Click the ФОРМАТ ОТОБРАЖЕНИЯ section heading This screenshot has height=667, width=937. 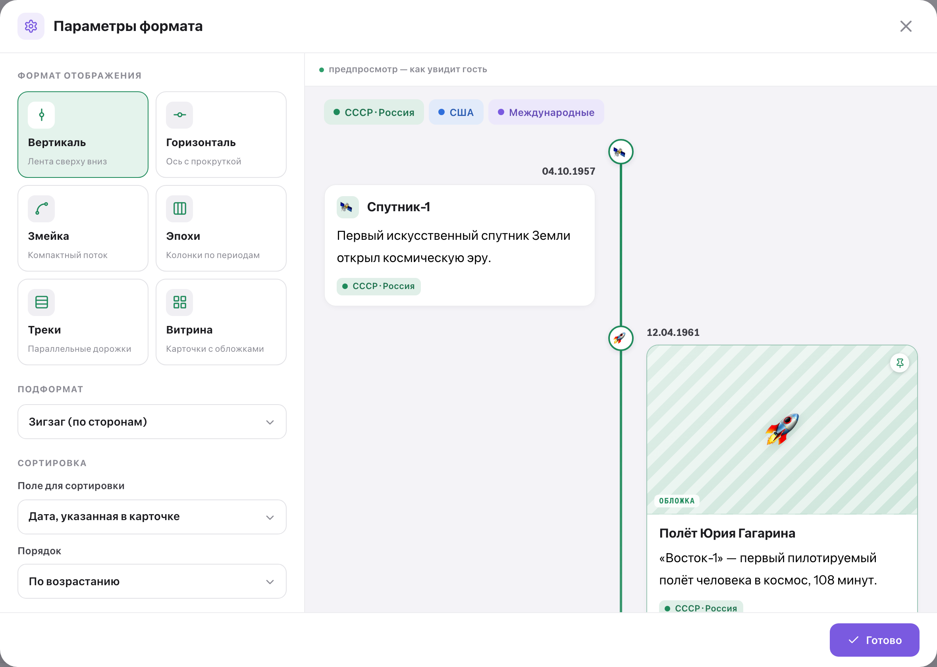(80, 75)
